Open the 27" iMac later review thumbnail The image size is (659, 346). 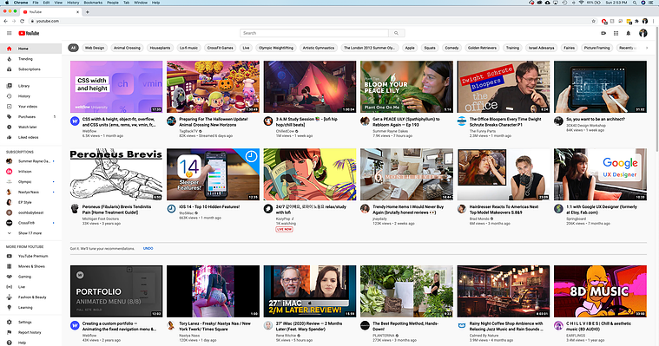[x=310, y=291]
